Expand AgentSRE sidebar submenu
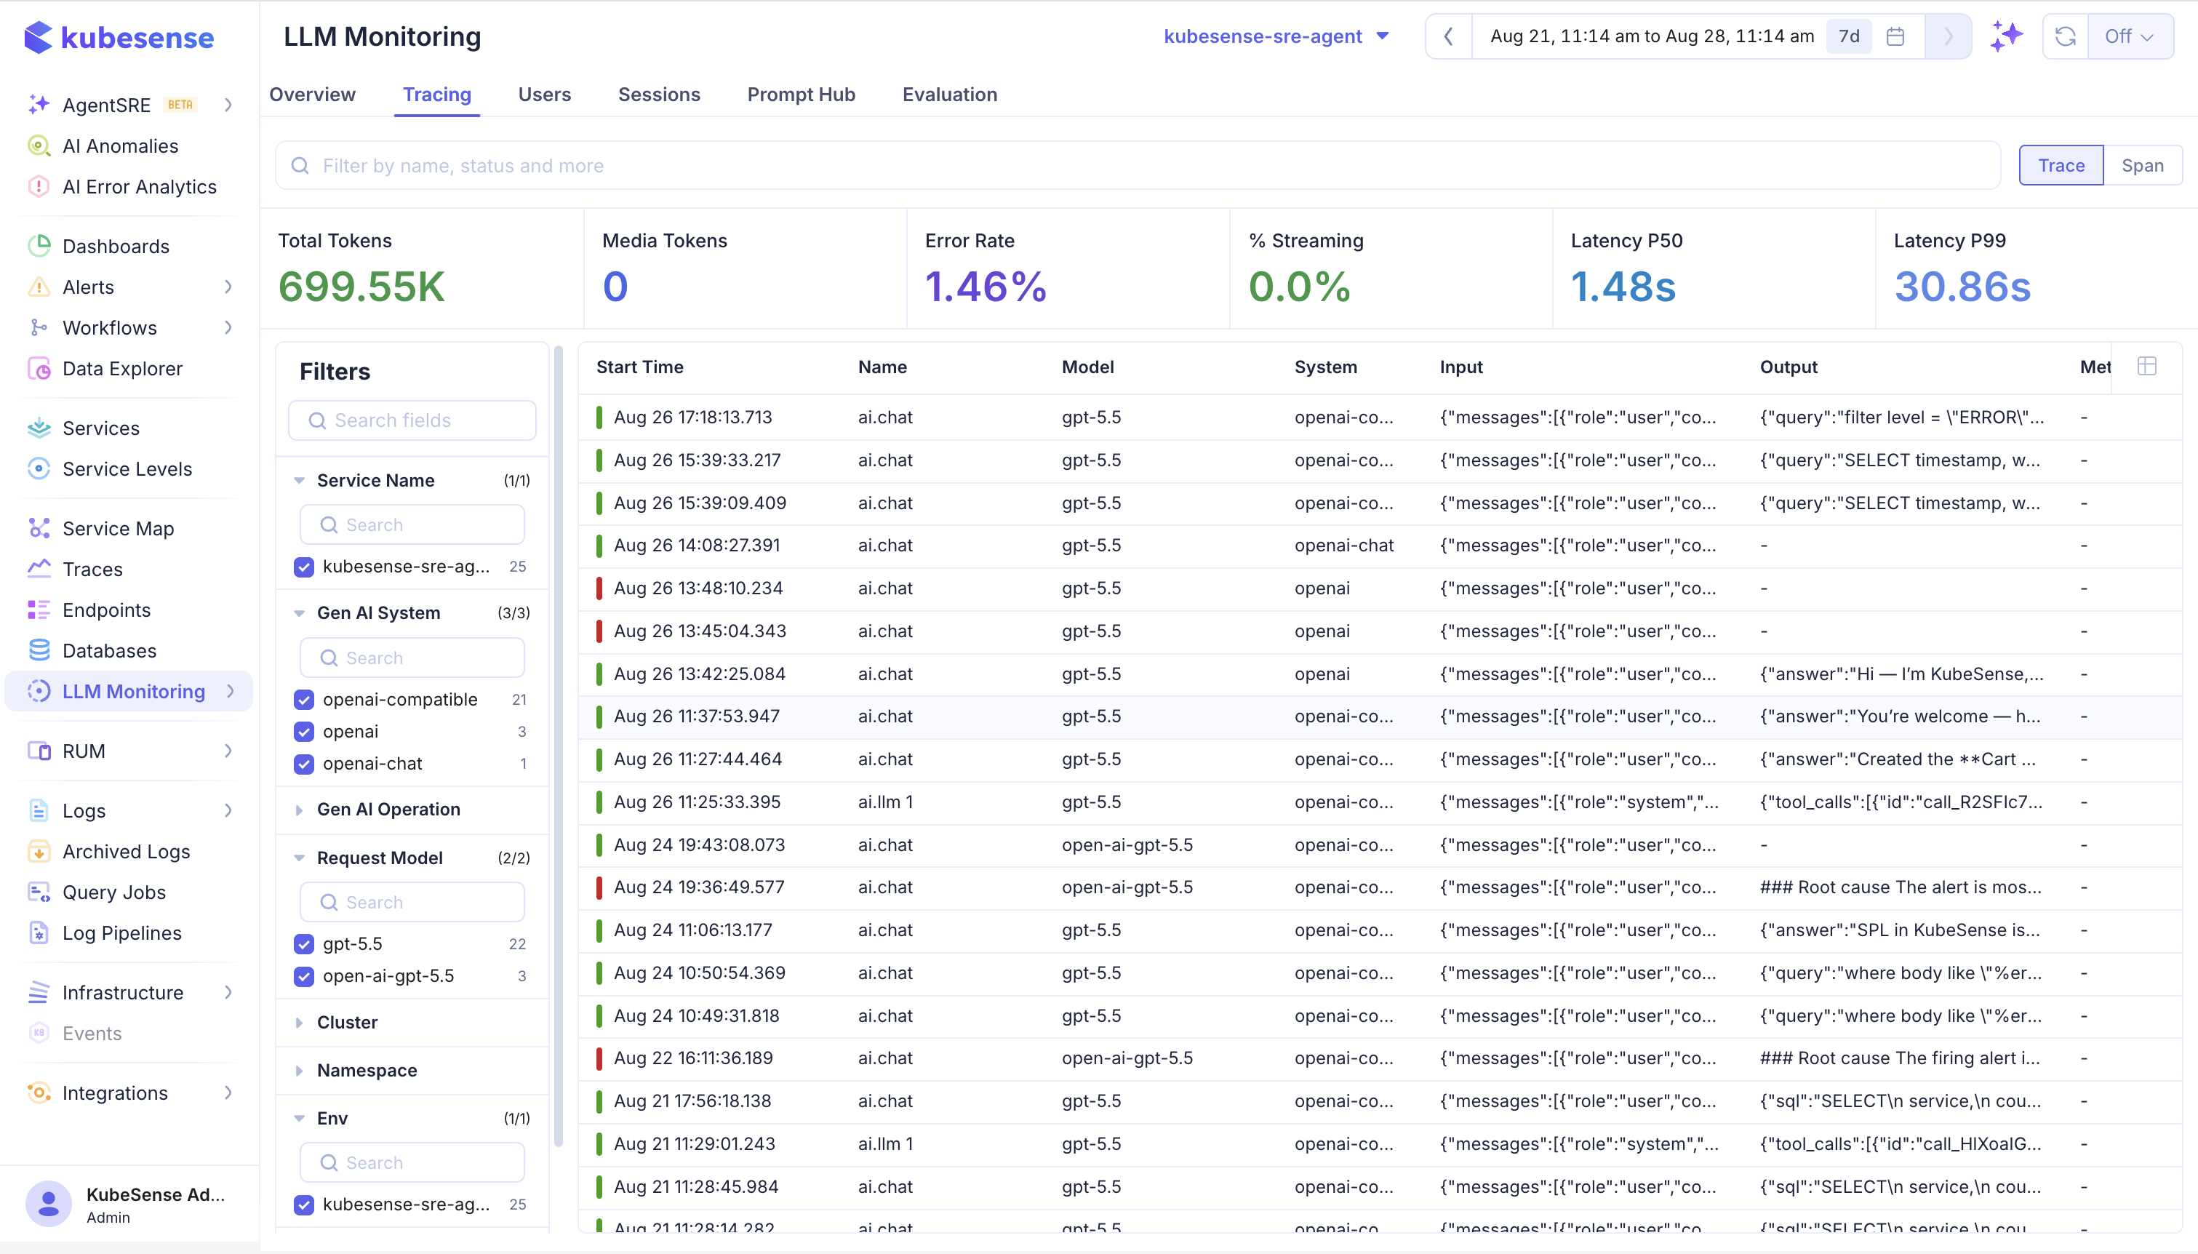2198x1254 pixels. [229, 104]
